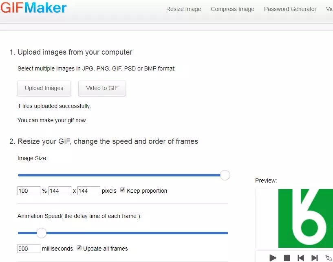The width and height of the screenshot is (333, 262).
Task: Open the Compress Image page
Action: [232, 9]
